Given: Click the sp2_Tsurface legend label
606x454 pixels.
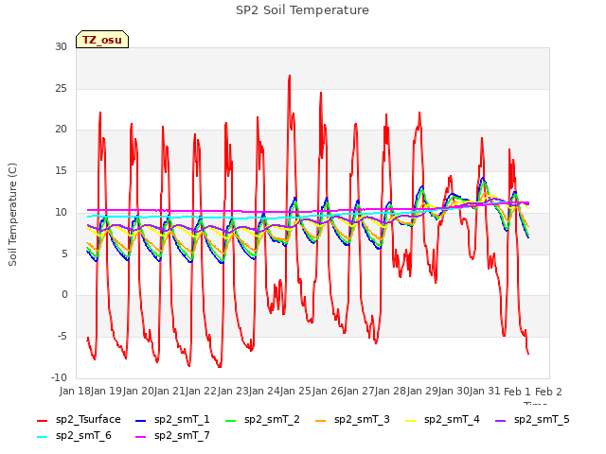Looking at the screenshot, I should point(88,419).
